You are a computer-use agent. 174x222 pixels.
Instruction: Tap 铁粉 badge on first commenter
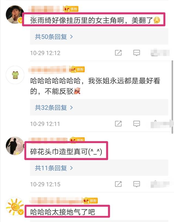click(71, 9)
